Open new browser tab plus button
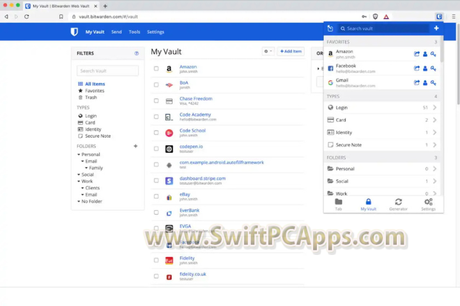The image size is (460, 306). pos(105,6)
